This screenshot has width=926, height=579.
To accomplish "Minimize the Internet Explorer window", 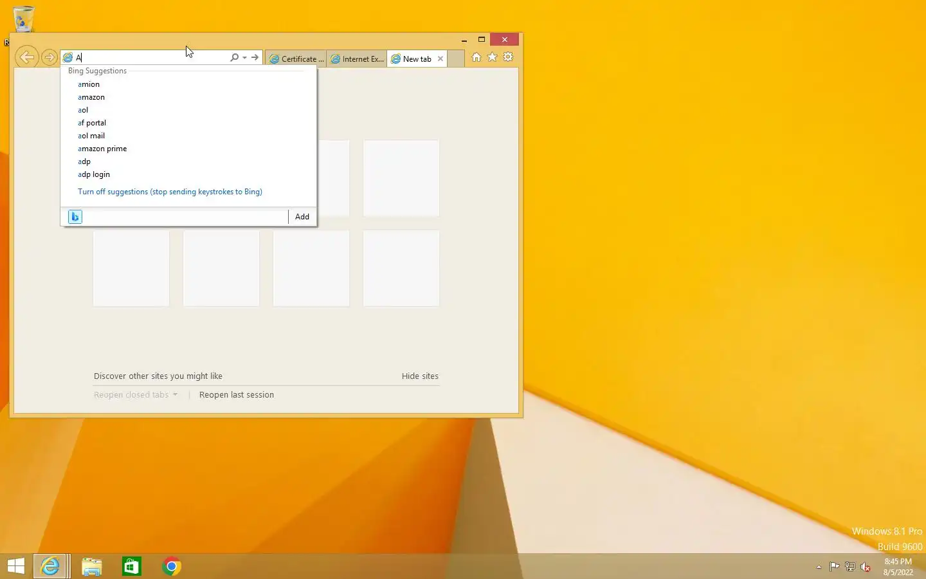I will click(x=464, y=40).
